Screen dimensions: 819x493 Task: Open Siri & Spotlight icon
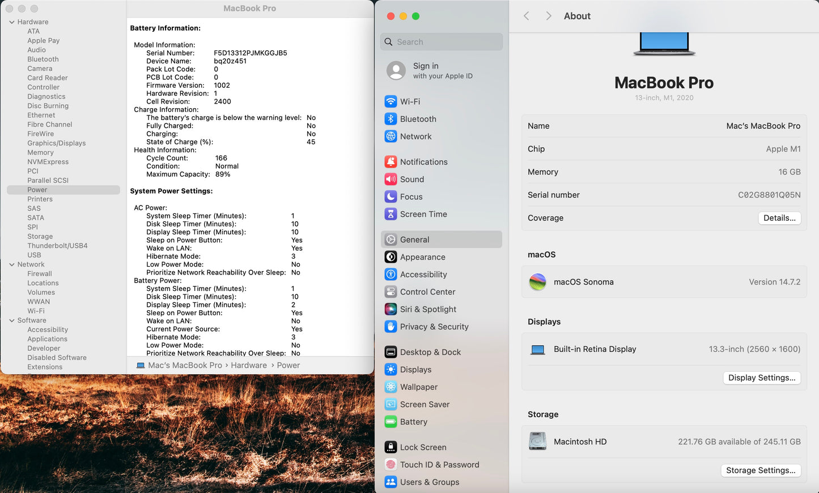pos(391,309)
